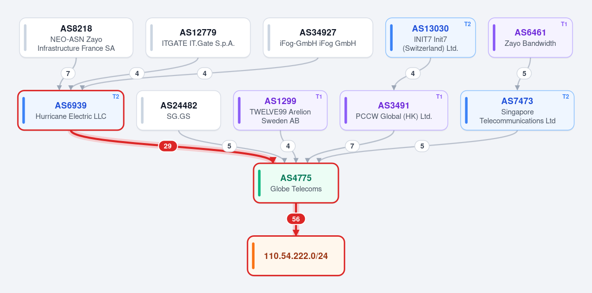Viewport: 592px width, 293px height.
Task: Click the T2 badge on AS6939
Action: (x=116, y=97)
